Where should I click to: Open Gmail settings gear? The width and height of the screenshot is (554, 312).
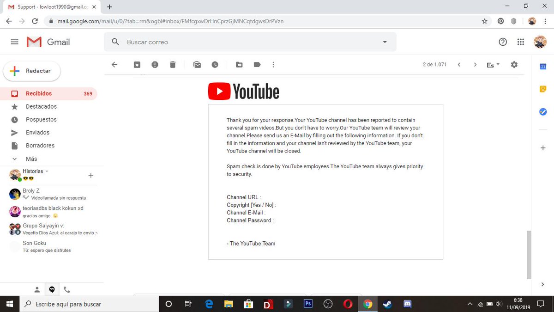tap(514, 65)
